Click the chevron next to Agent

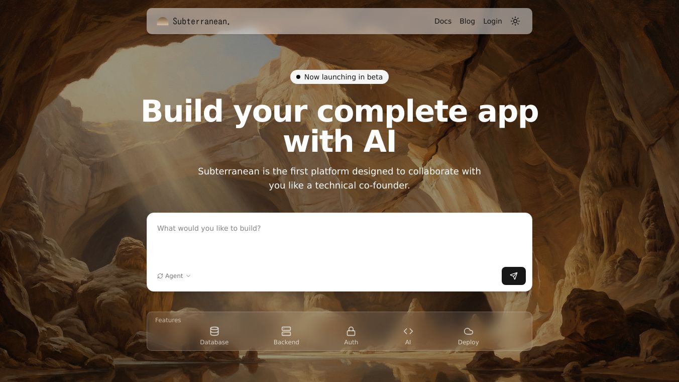click(x=188, y=276)
